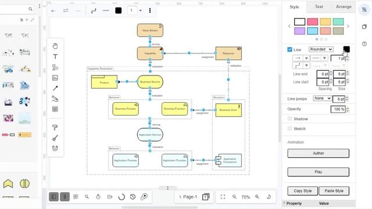Open the history clock icon
Screen dimensions: 372x209
(133, 197)
